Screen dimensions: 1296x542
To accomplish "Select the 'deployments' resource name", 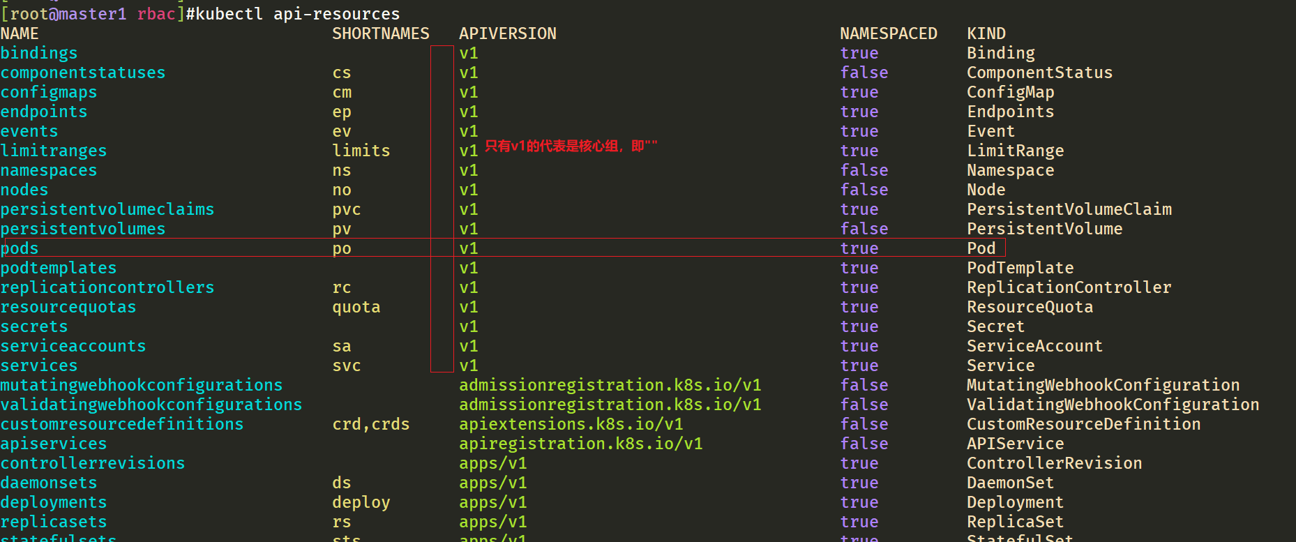I will (x=54, y=502).
